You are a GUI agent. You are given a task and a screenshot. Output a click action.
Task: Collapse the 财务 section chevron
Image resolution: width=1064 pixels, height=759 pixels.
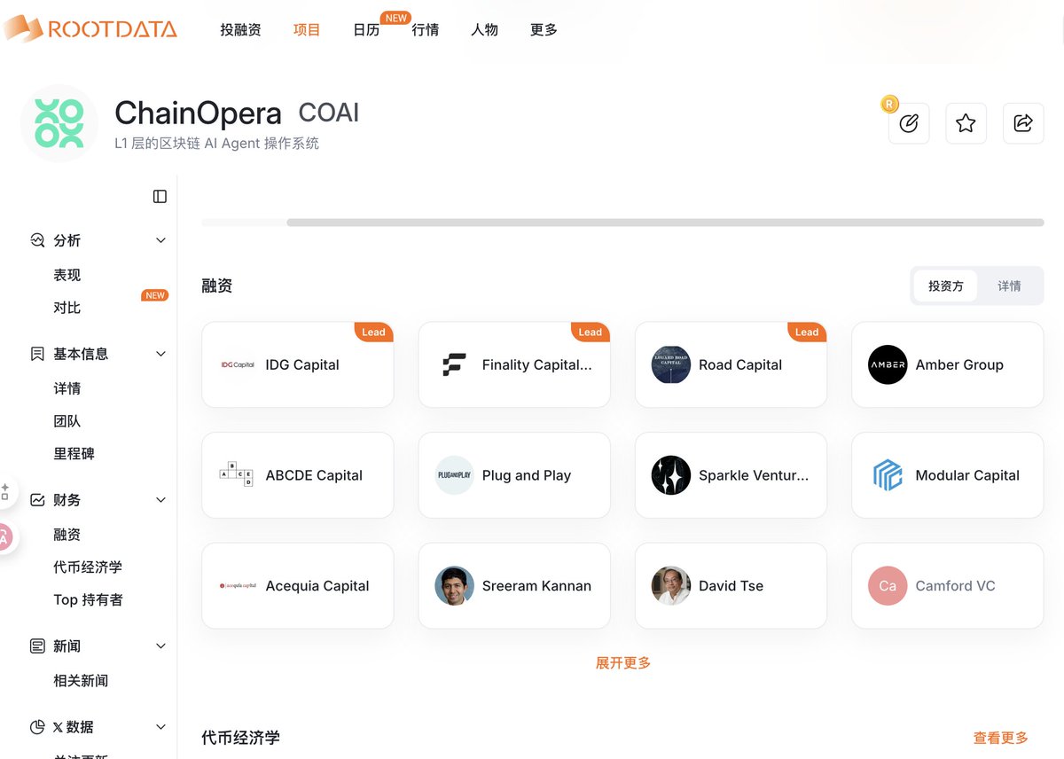click(160, 500)
